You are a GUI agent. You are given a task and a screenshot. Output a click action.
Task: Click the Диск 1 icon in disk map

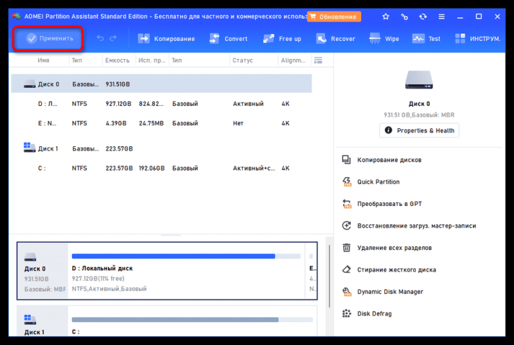point(30,319)
